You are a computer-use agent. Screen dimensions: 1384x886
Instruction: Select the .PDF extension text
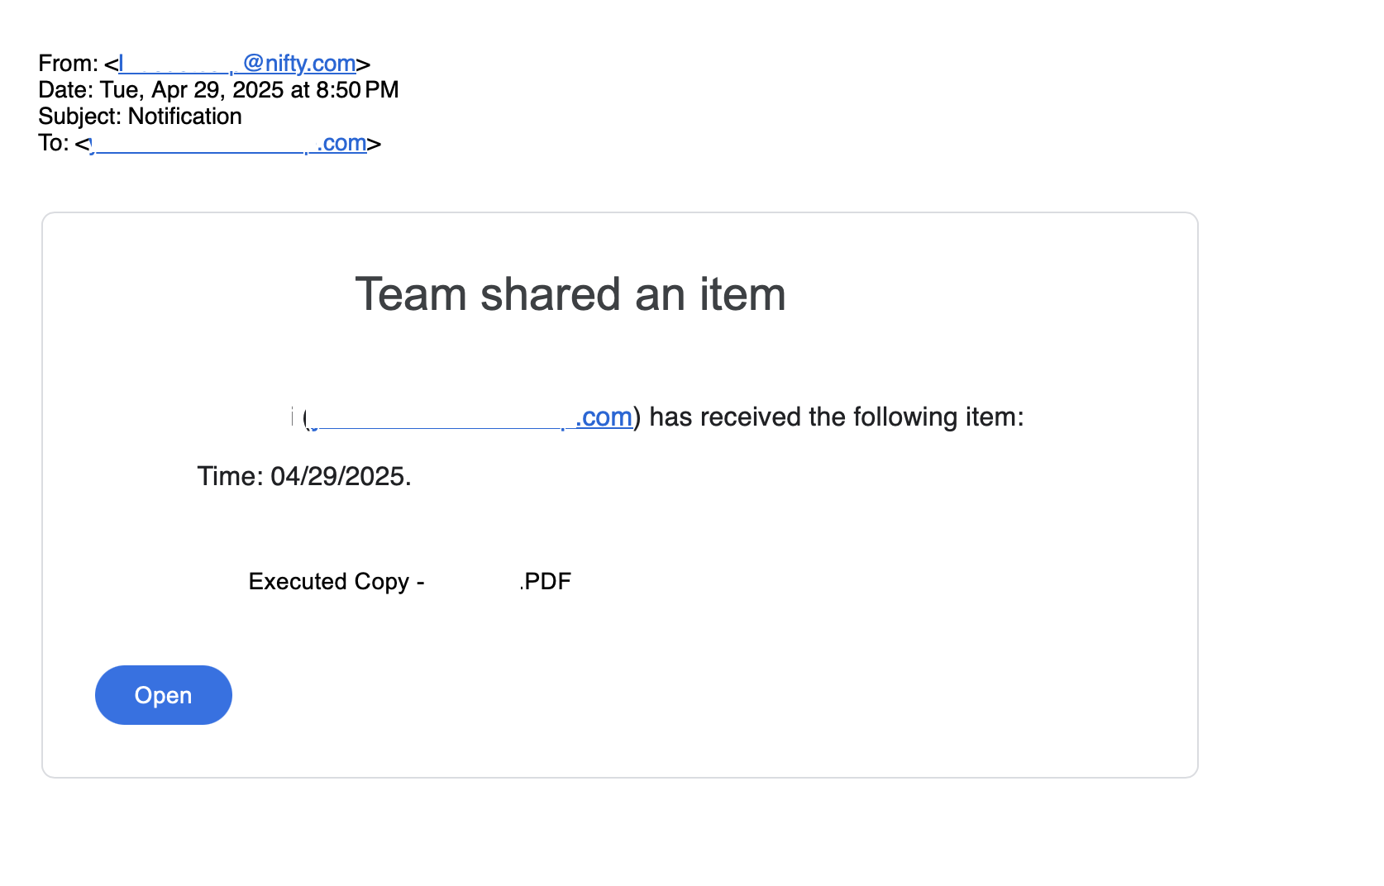(544, 581)
